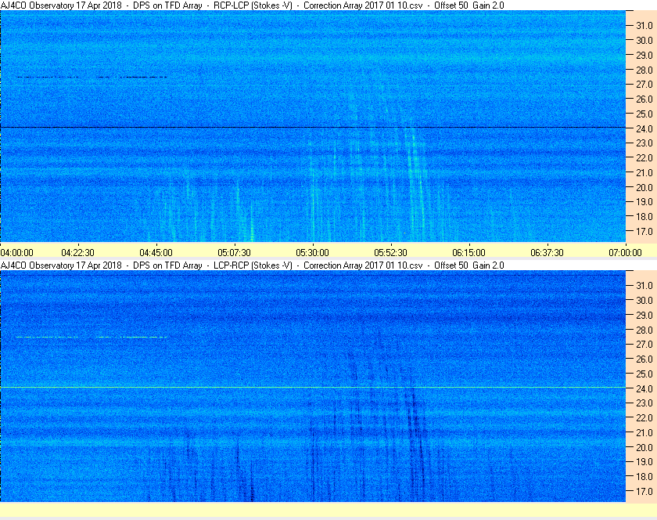Choose 17.0 frequency label on RCP-LCP chart
The width and height of the screenshot is (657, 520).
[x=644, y=231]
